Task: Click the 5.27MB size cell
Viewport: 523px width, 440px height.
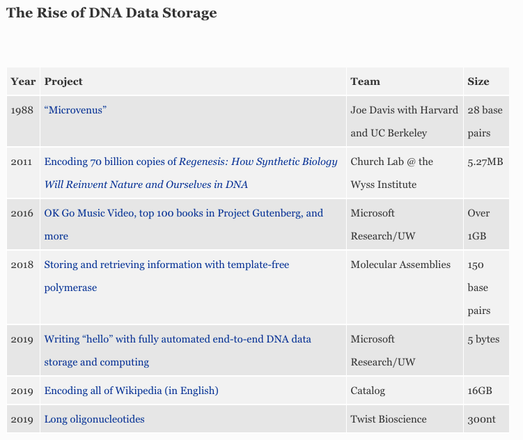Action: pos(485,162)
